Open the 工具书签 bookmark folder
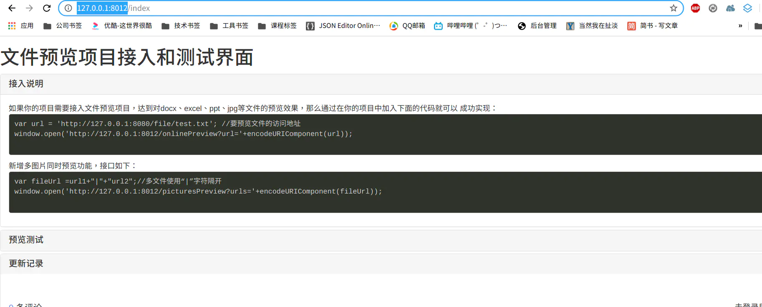 pyautogui.click(x=229, y=26)
